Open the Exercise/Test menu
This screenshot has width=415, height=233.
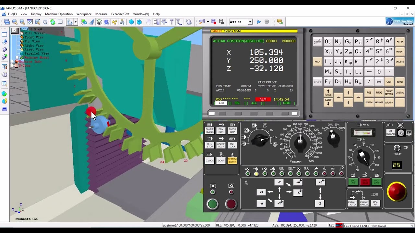point(120,14)
